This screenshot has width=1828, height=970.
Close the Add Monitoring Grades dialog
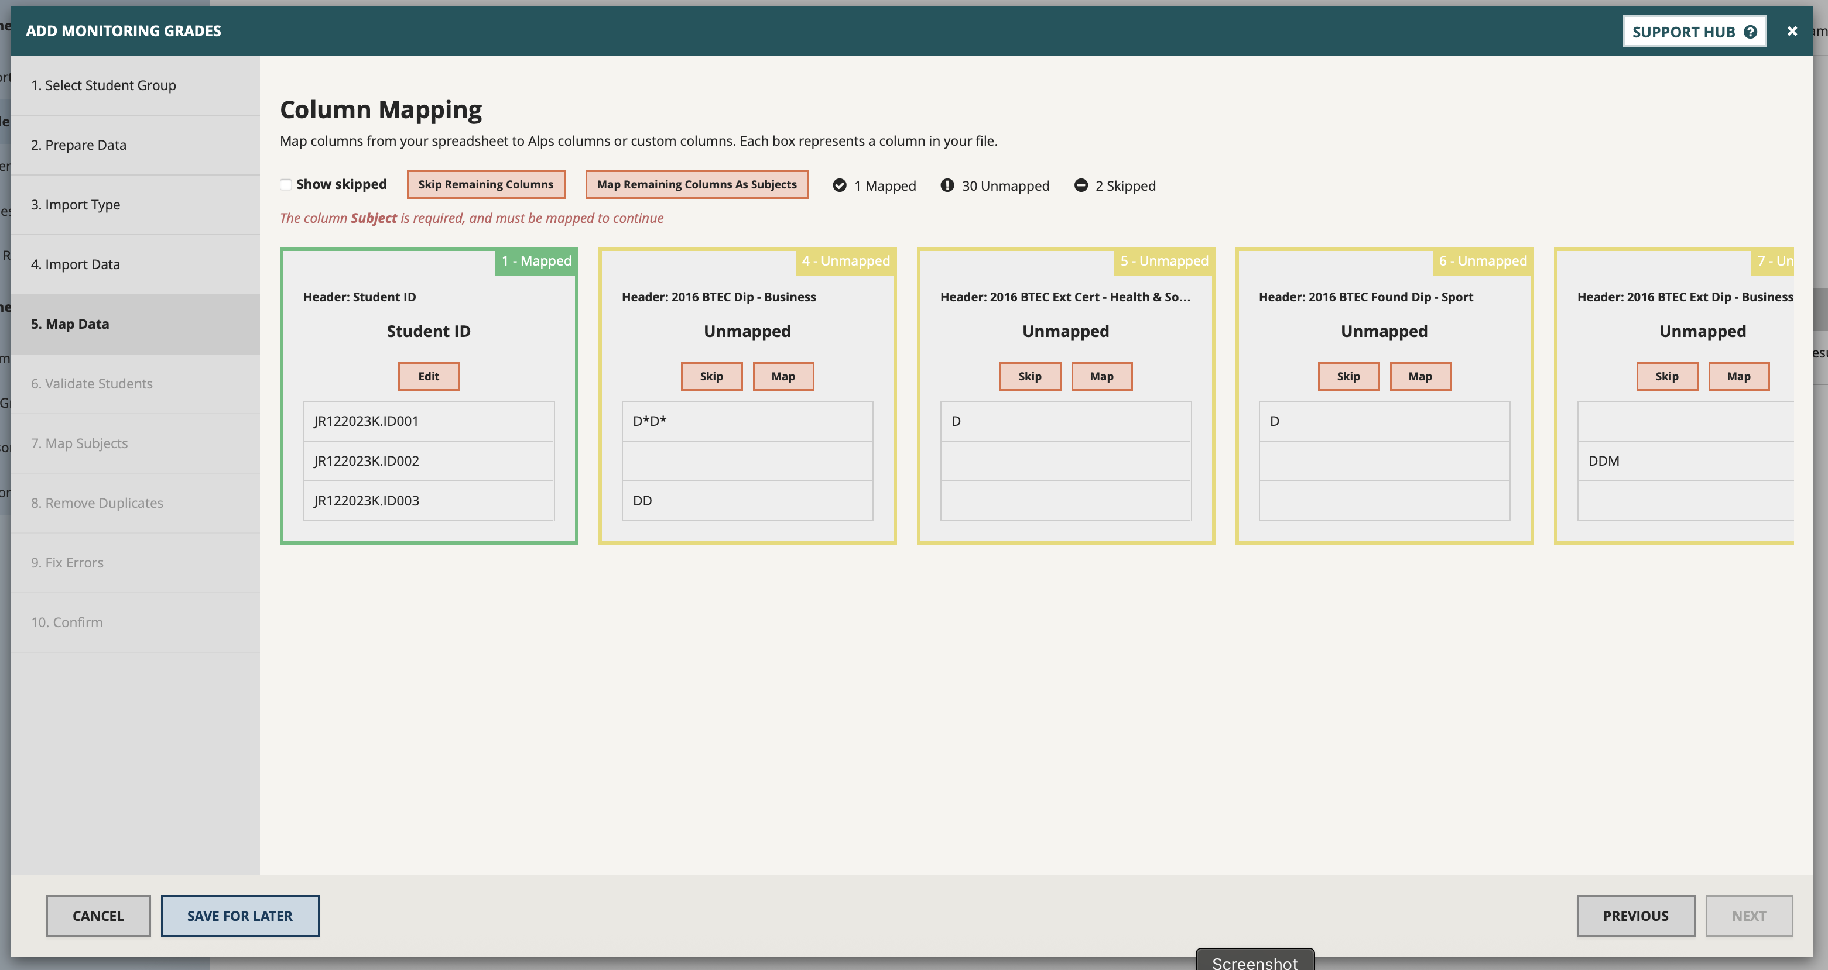1792,31
